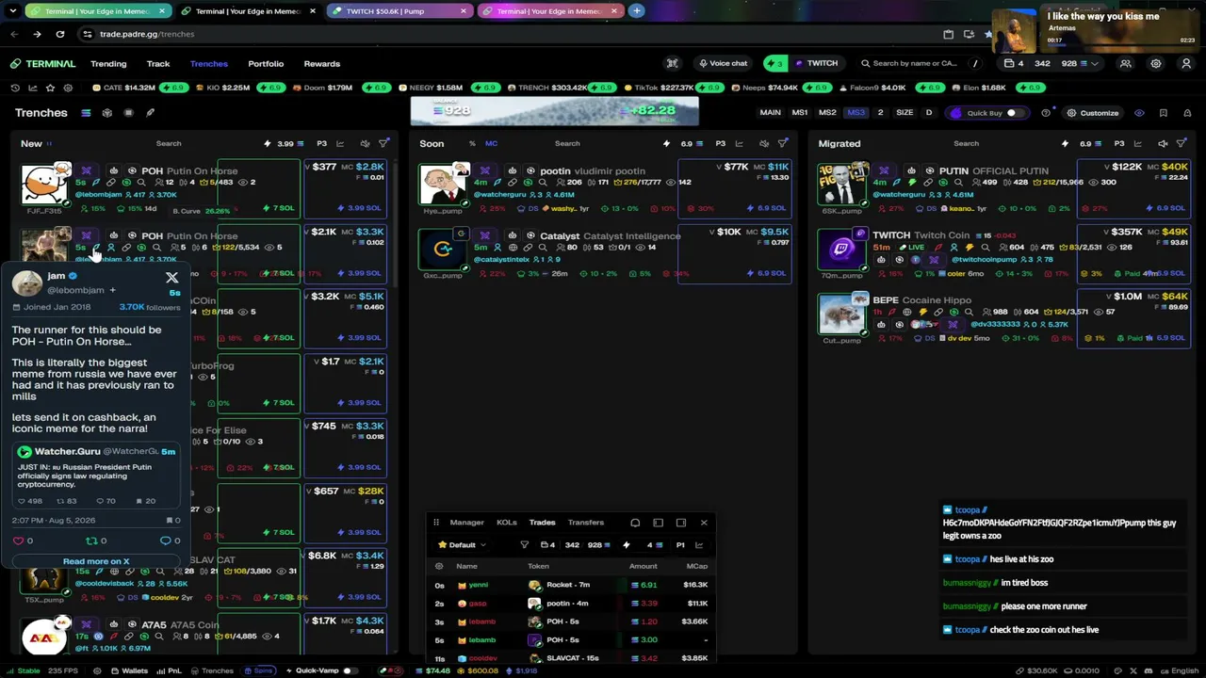The height and width of the screenshot is (678, 1206).
Task: Close the jam tweet preview popup
Action: [171, 278]
